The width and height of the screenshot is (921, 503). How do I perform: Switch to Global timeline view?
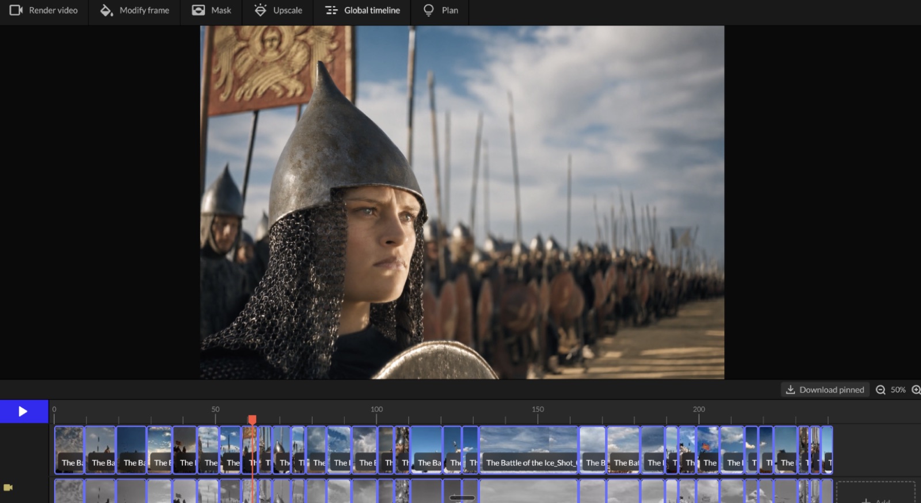tap(362, 10)
